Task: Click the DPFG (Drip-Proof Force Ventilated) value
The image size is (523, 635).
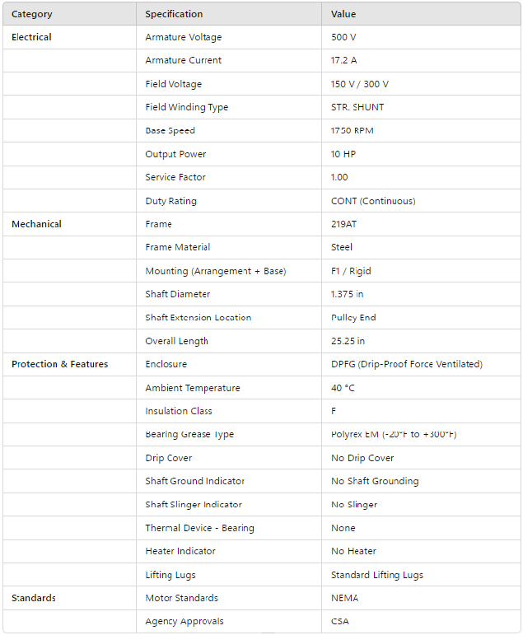Action: (406, 364)
